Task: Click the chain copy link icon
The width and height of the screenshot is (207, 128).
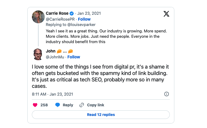Action: (82, 105)
